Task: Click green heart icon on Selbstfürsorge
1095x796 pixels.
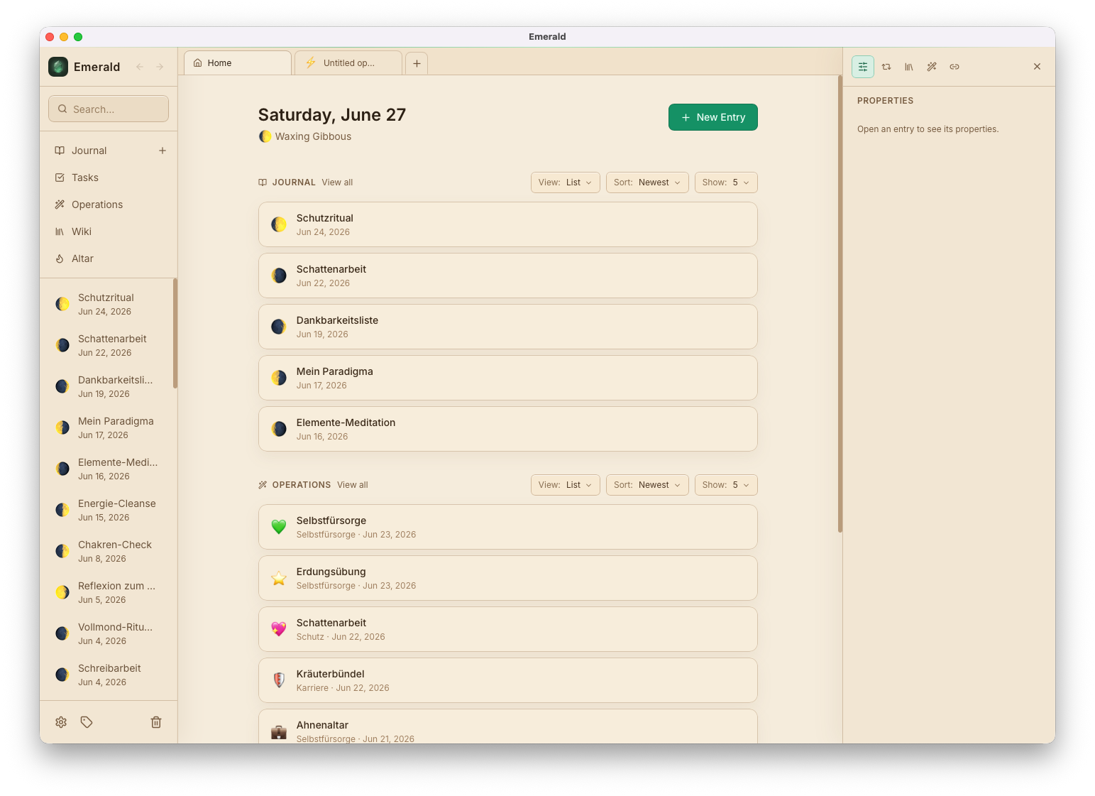Action: tap(279, 527)
